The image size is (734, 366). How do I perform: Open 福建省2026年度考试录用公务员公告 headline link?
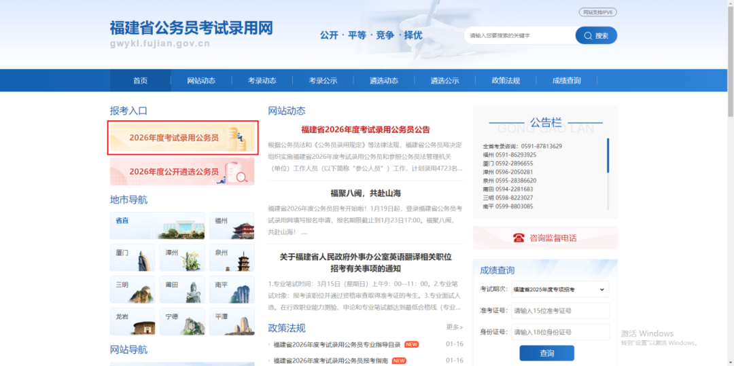[365, 130]
